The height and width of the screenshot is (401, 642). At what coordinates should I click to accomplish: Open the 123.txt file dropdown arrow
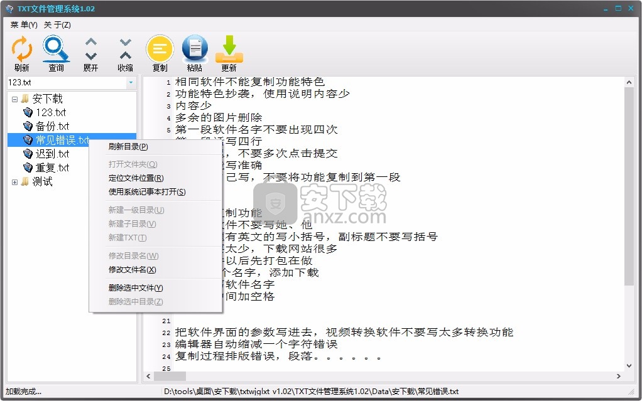click(x=131, y=83)
